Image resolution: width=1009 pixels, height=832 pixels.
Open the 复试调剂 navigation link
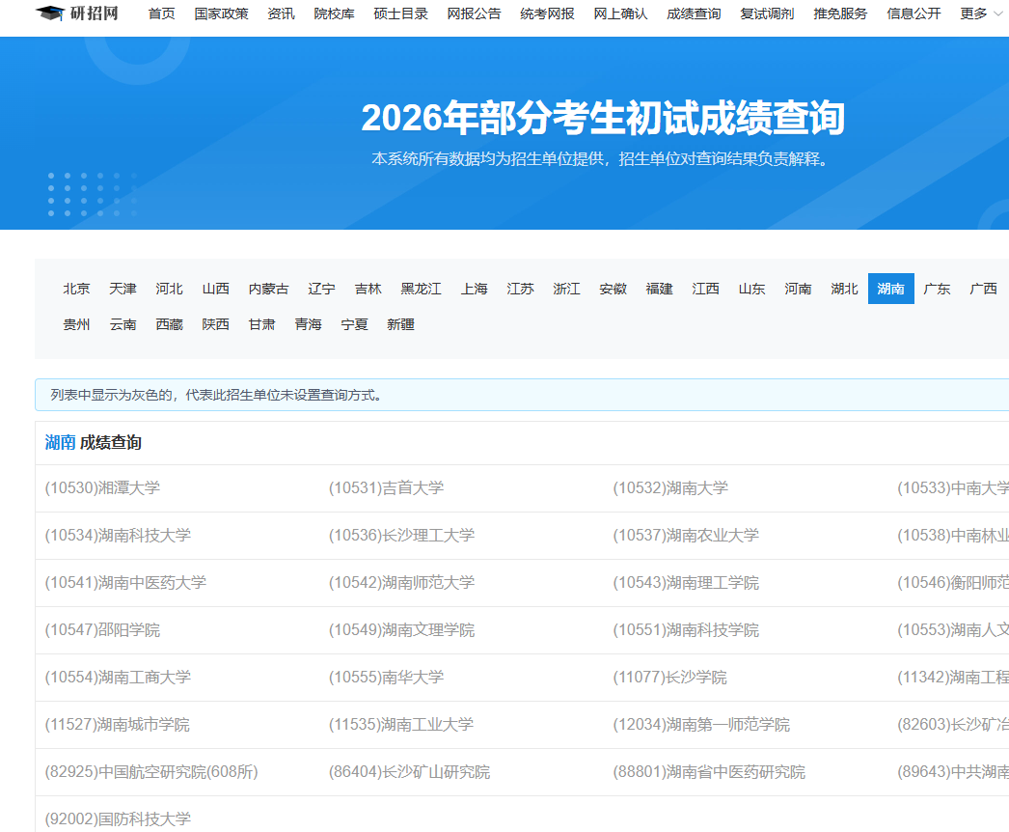(767, 14)
